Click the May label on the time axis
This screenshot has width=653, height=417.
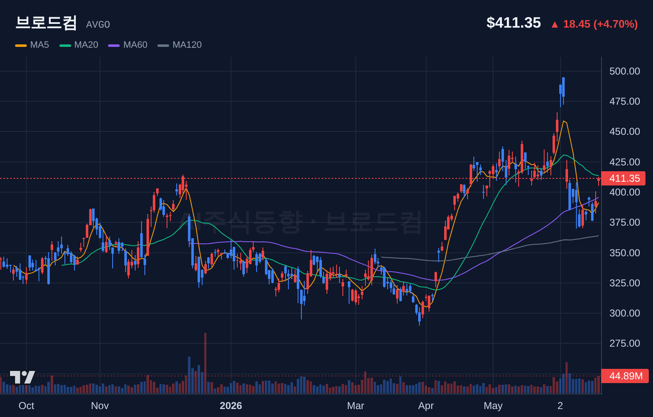(x=493, y=406)
